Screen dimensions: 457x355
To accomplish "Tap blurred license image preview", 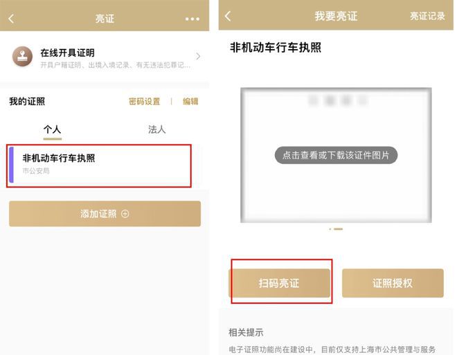I will click(x=336, y=155).
